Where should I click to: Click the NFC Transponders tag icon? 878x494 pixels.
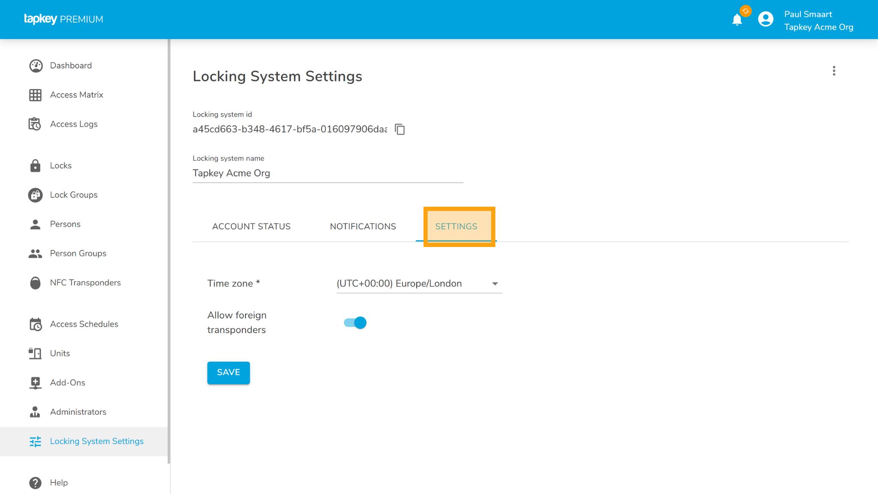(x=36, y=283)
